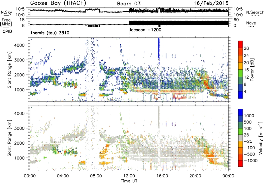
Task: Click the '20:00' time tick label
Action: [195, 176]
